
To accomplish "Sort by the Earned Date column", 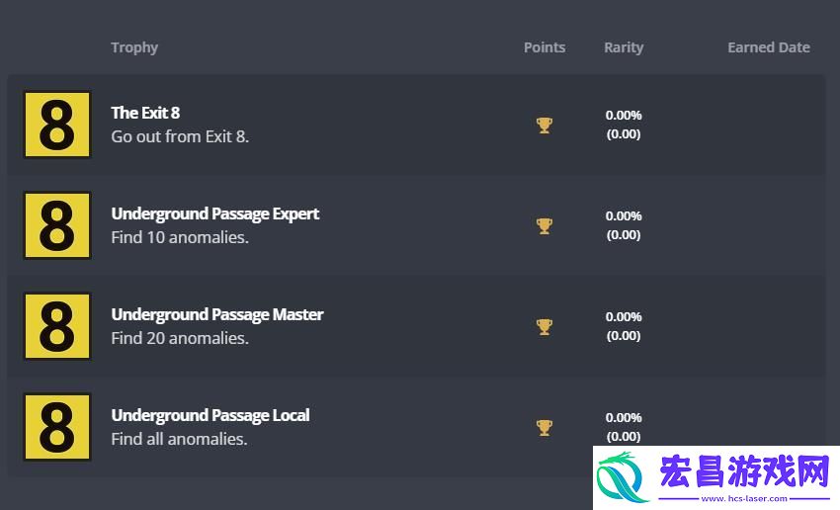I will click(769, 47).
